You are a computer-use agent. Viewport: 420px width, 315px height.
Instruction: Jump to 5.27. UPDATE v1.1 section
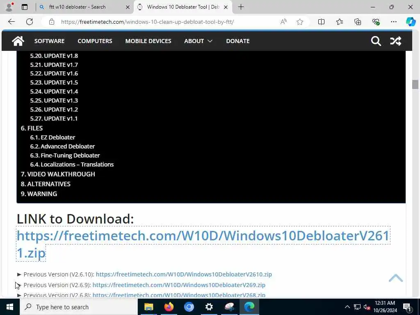pos(54,119)
